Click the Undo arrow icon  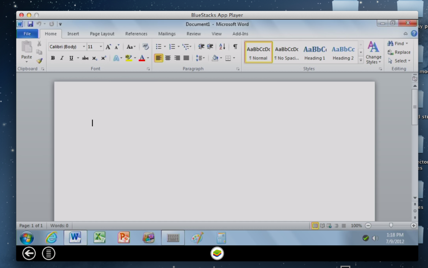click(x=39, y=24)
